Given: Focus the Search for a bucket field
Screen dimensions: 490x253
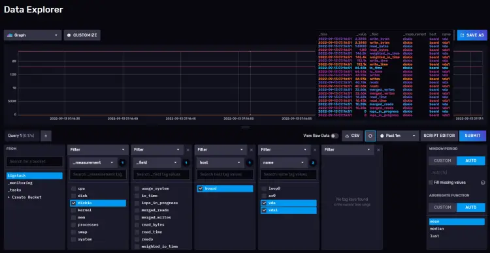Looking at the screenshot, I should point(35,161).
